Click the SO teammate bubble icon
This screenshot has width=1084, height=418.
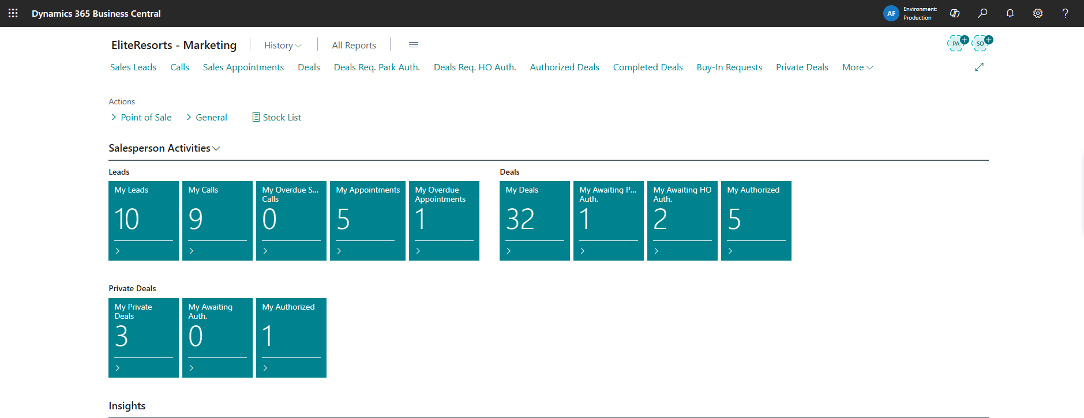point(981,43)
